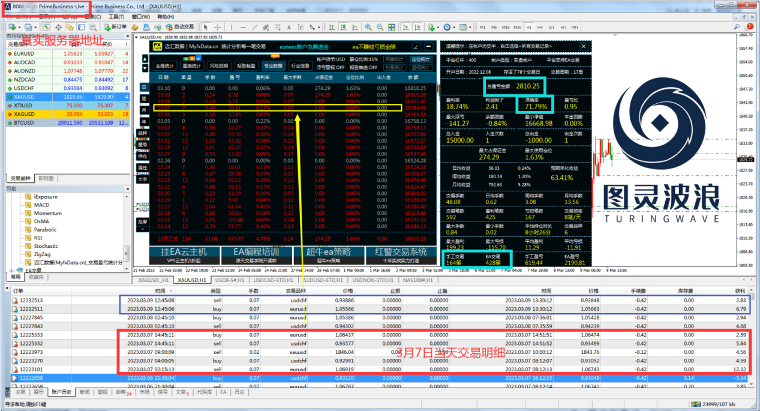Click the tile windows grid icon
The width and height of the screenshot is (760, 411).
click(391, 27)
